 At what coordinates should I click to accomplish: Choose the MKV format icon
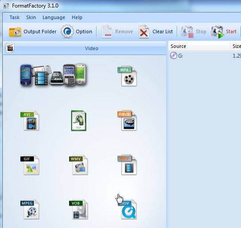(127, 165)
